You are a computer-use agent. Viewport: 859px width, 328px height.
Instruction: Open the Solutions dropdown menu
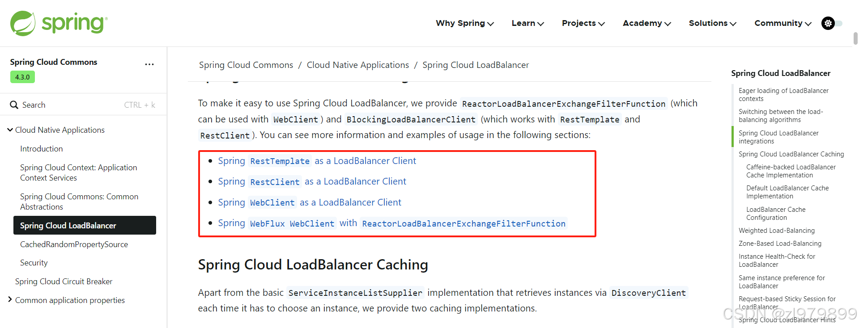pos(713,23)
